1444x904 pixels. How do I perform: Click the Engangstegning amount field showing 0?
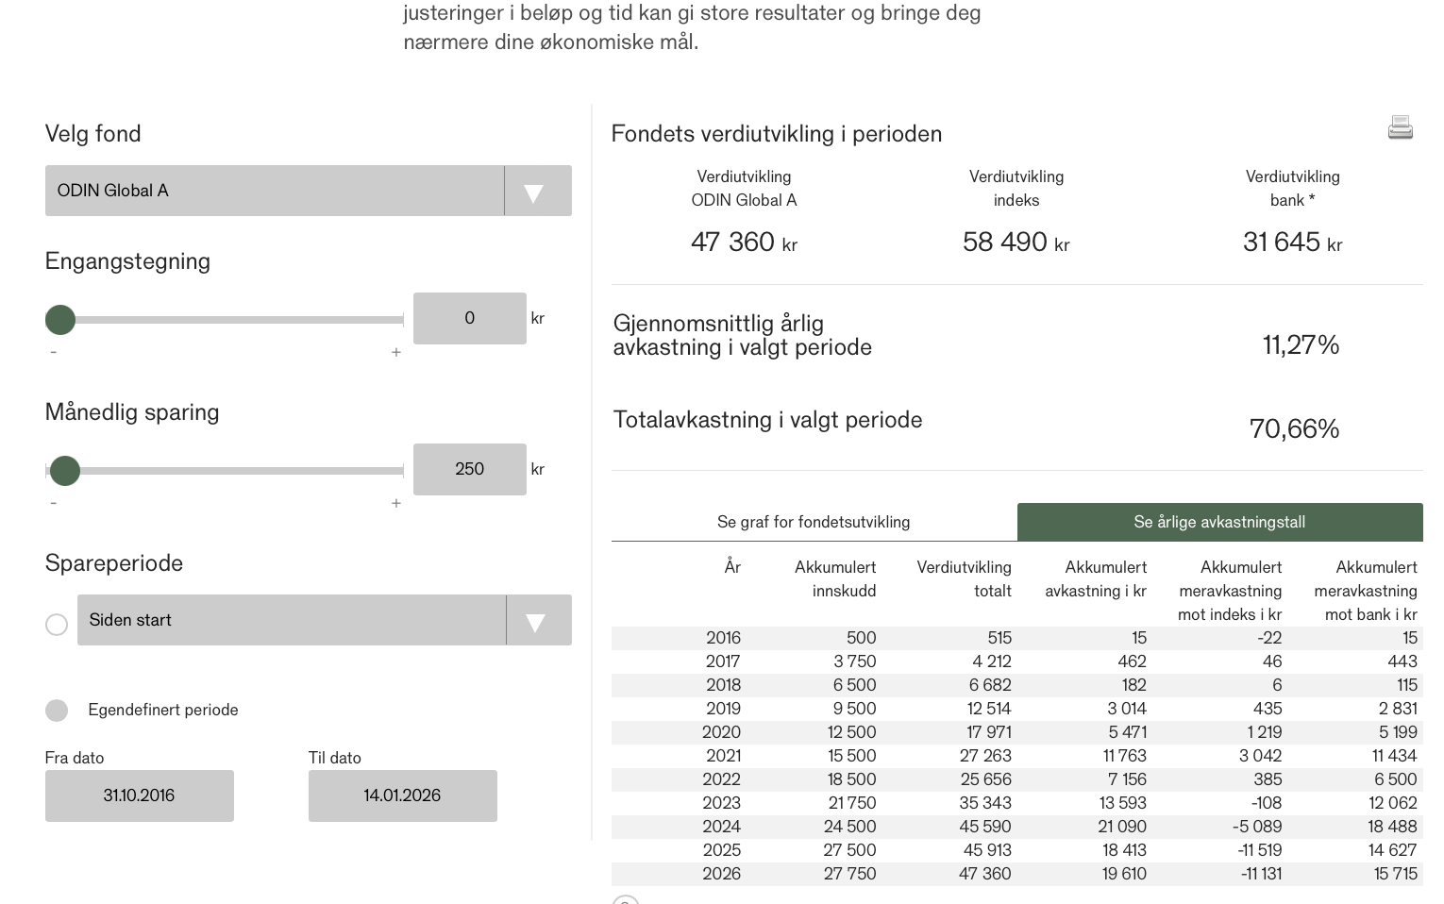click(x=469, y=319)
